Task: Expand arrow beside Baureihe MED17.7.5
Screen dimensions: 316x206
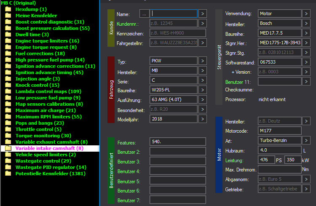Action: tap(306, 33)
